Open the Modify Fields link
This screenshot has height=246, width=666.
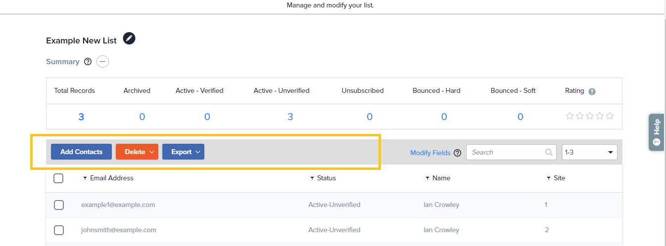click(x=430, y=153)
